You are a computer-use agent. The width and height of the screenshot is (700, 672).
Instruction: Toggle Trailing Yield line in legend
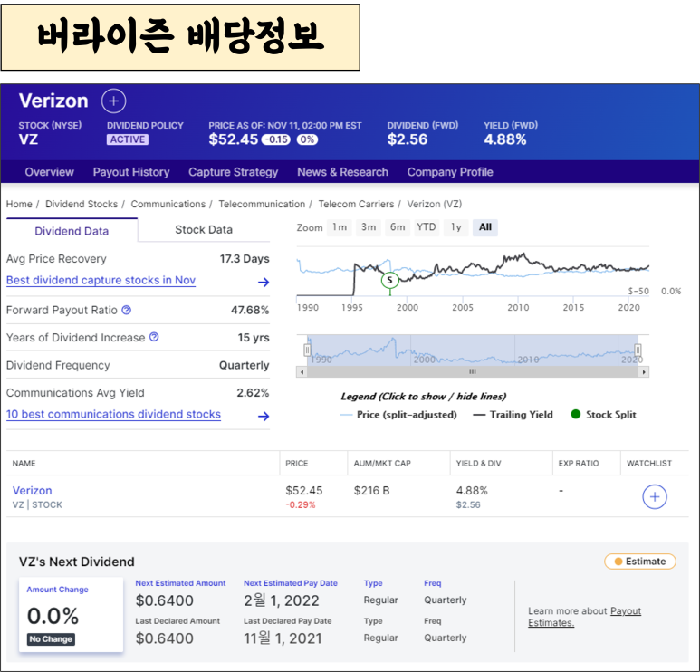(513, 415)
